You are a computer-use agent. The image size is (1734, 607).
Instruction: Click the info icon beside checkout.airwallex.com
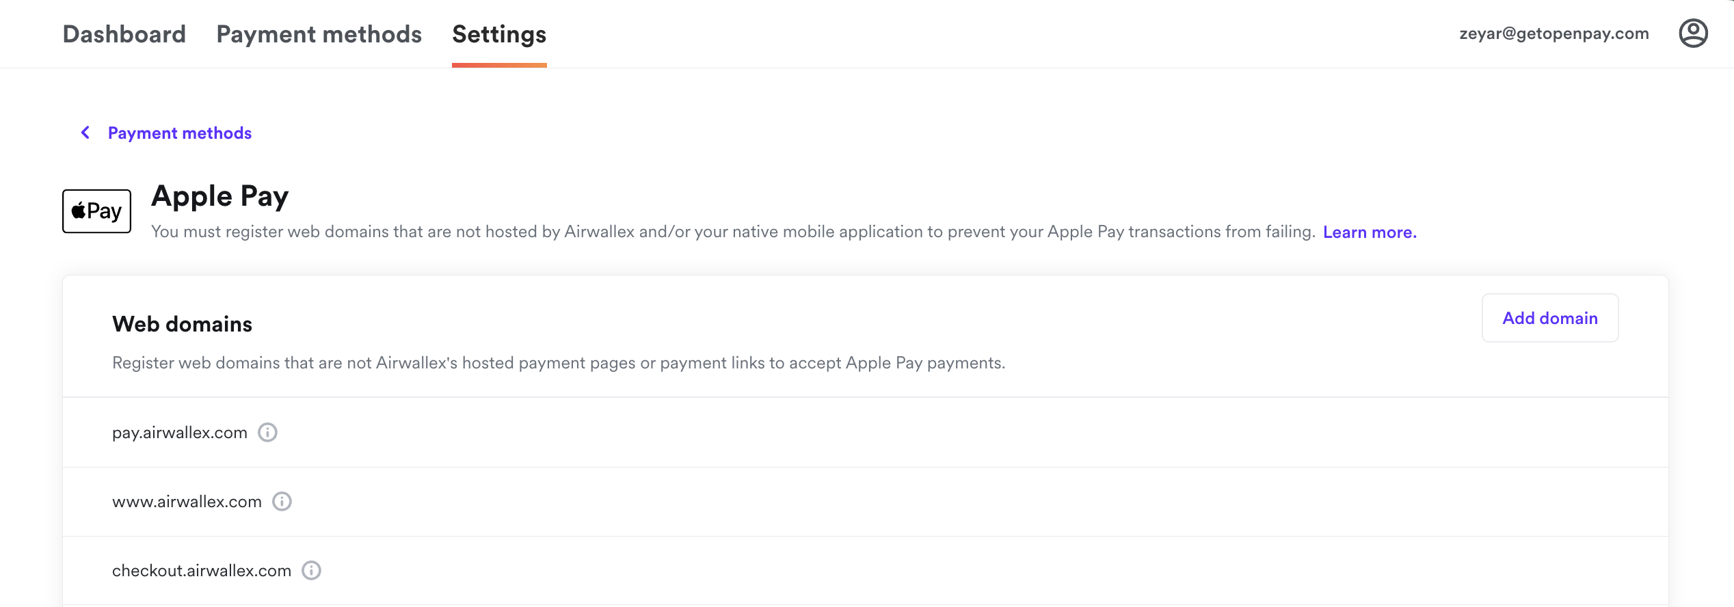tap(311, 571)
